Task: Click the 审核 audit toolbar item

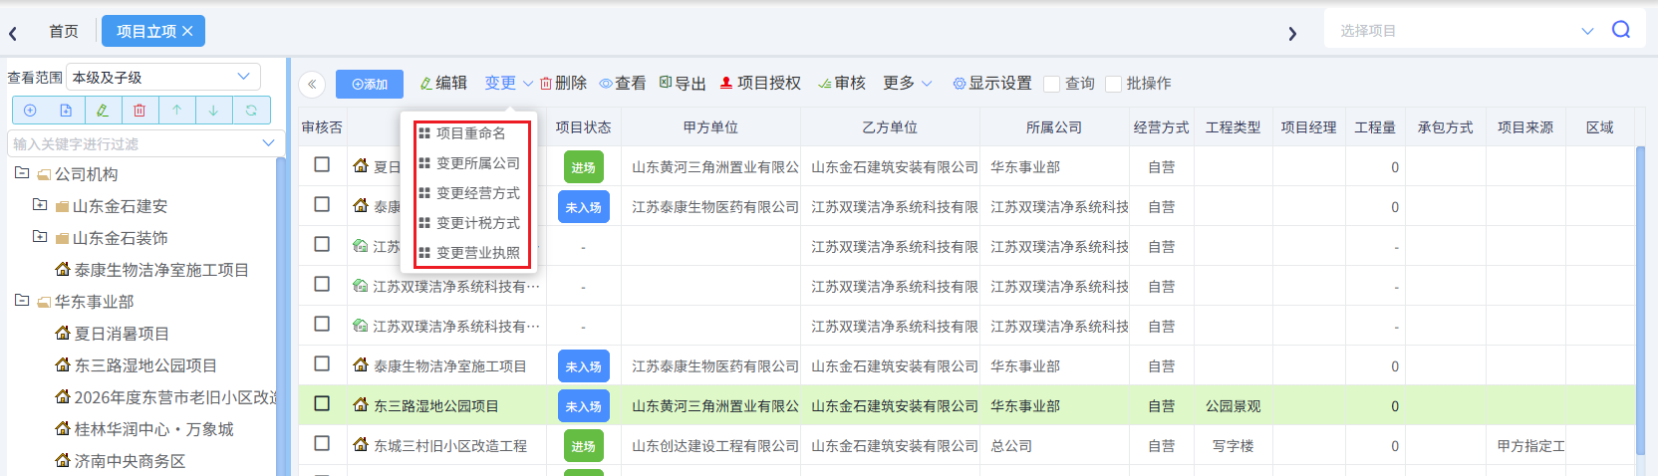Action: (x=842, y=84)
